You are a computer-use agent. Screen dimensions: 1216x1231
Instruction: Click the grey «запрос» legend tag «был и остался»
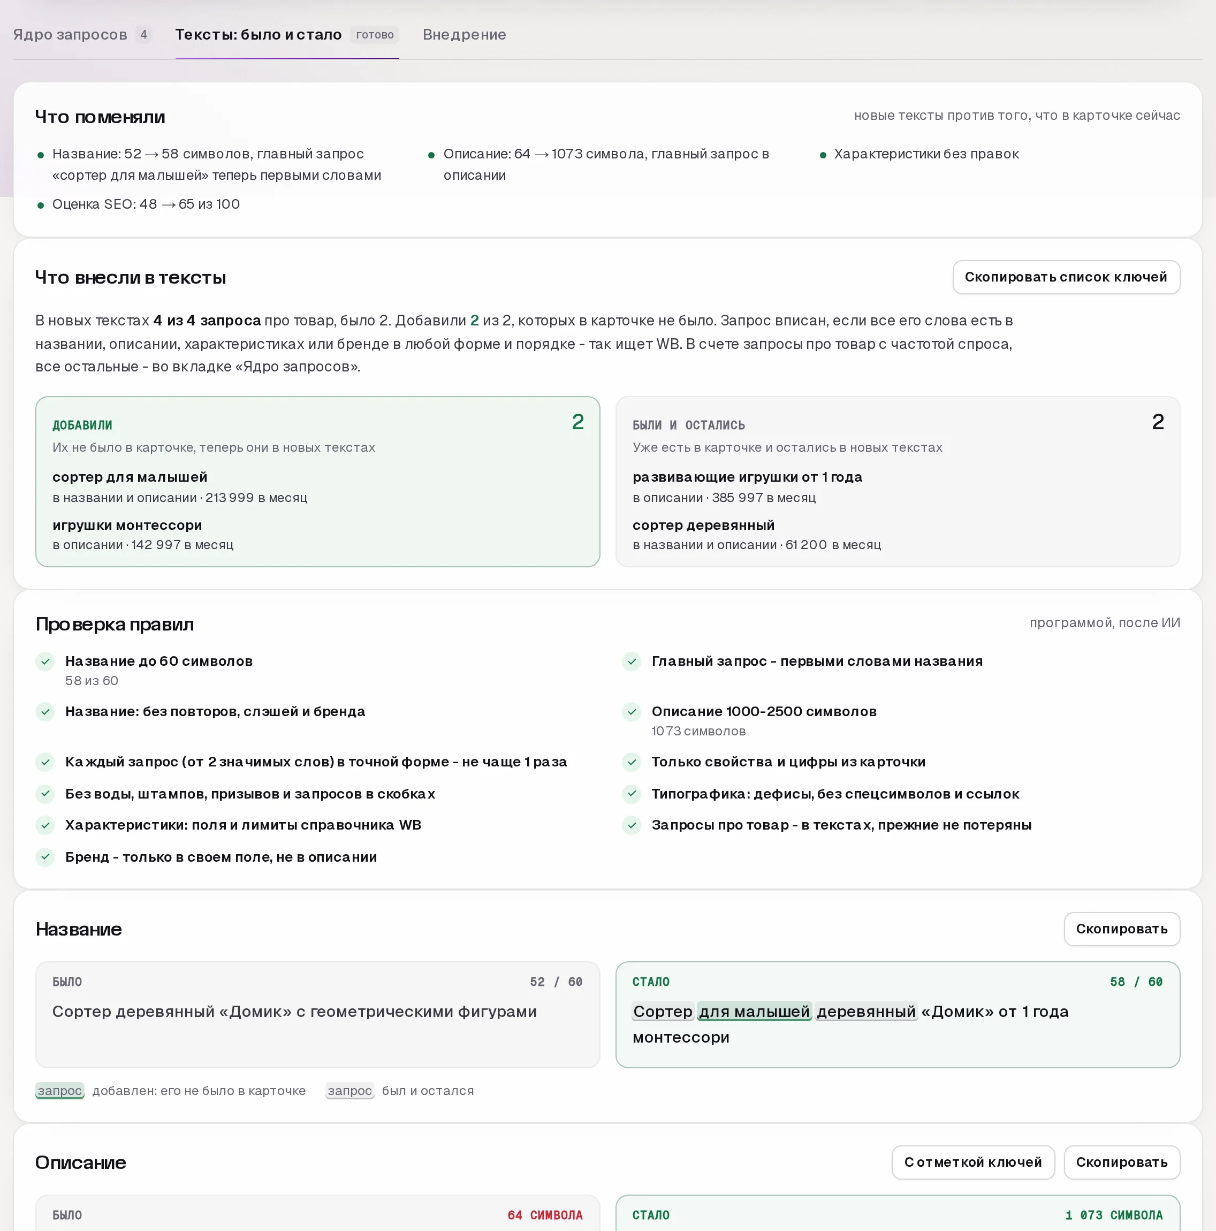pos(349,1091)
